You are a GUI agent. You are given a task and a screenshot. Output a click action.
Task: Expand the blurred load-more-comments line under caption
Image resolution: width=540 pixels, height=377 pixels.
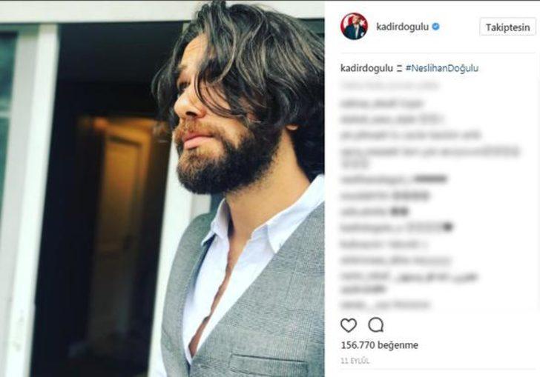pos(390,86)
